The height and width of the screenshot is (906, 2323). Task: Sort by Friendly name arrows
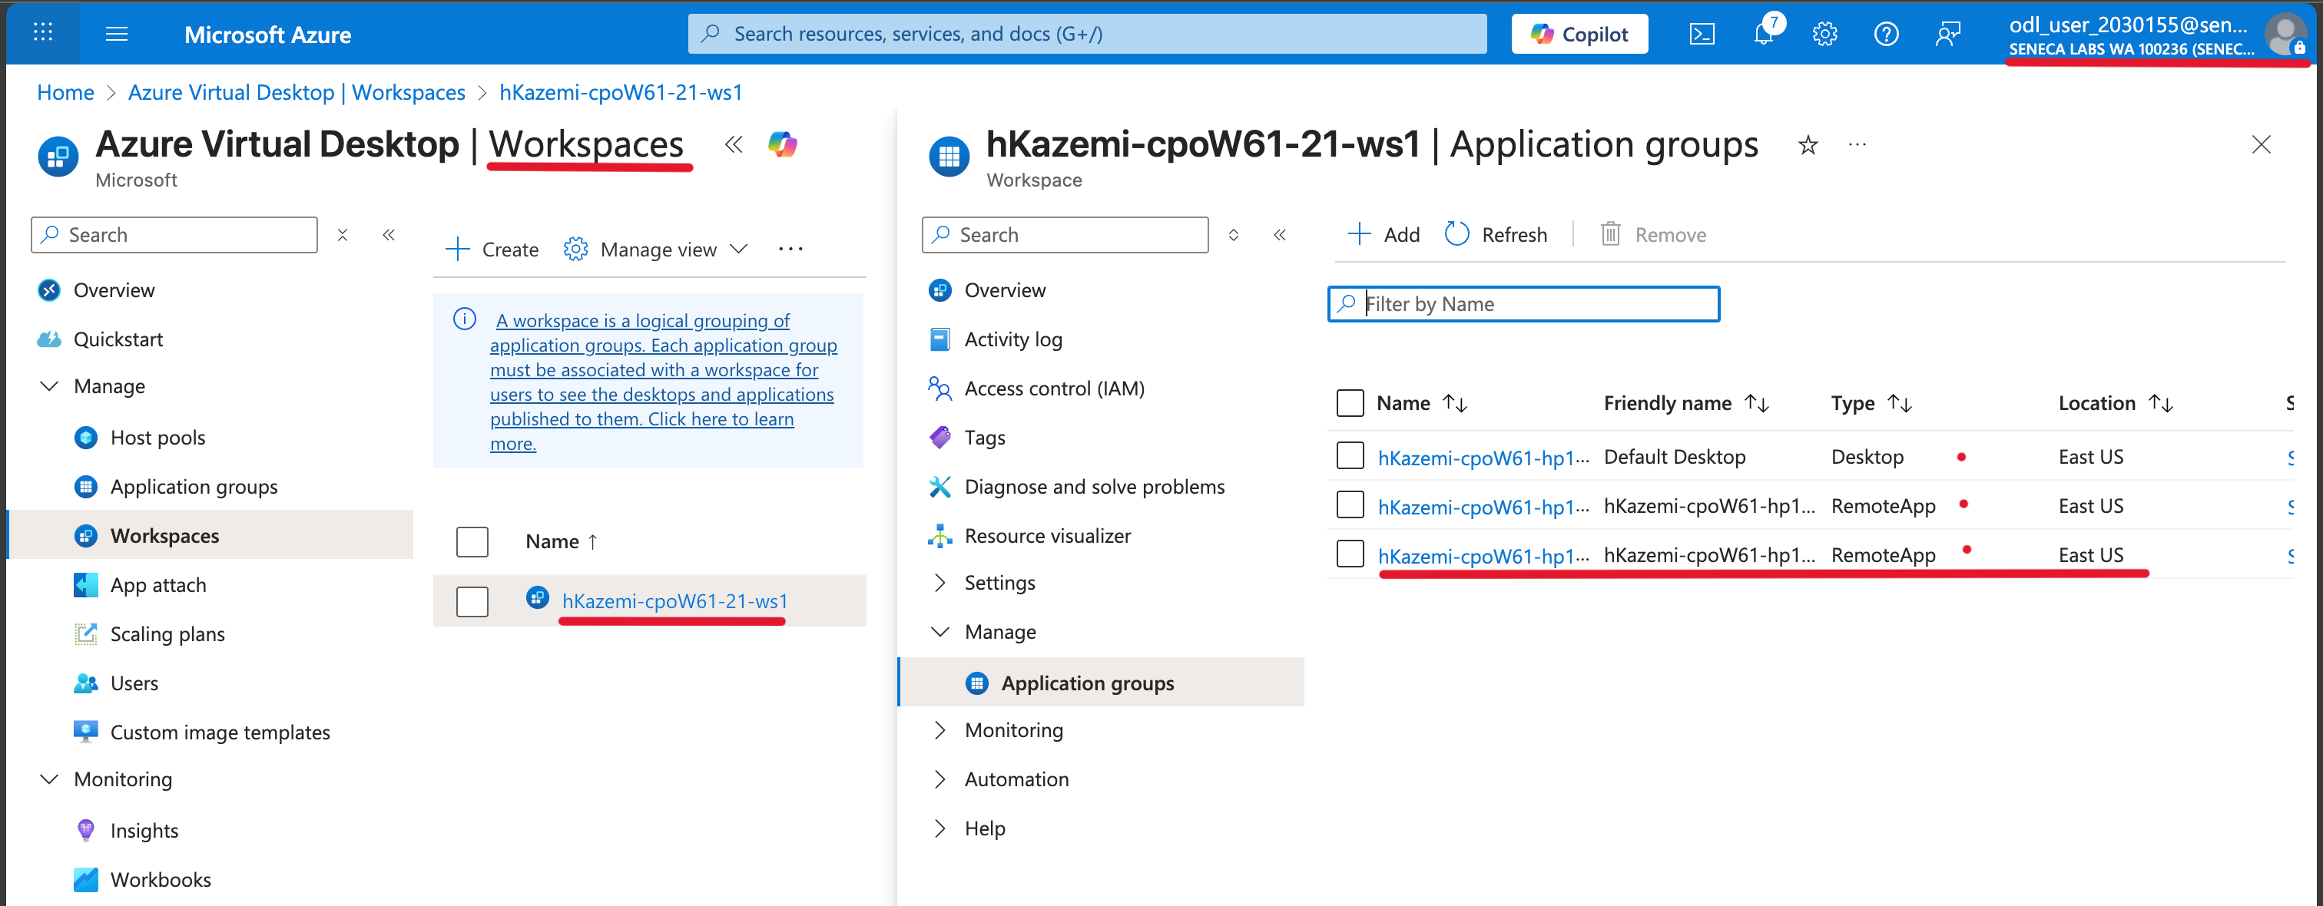click(x=1756, y=403)
